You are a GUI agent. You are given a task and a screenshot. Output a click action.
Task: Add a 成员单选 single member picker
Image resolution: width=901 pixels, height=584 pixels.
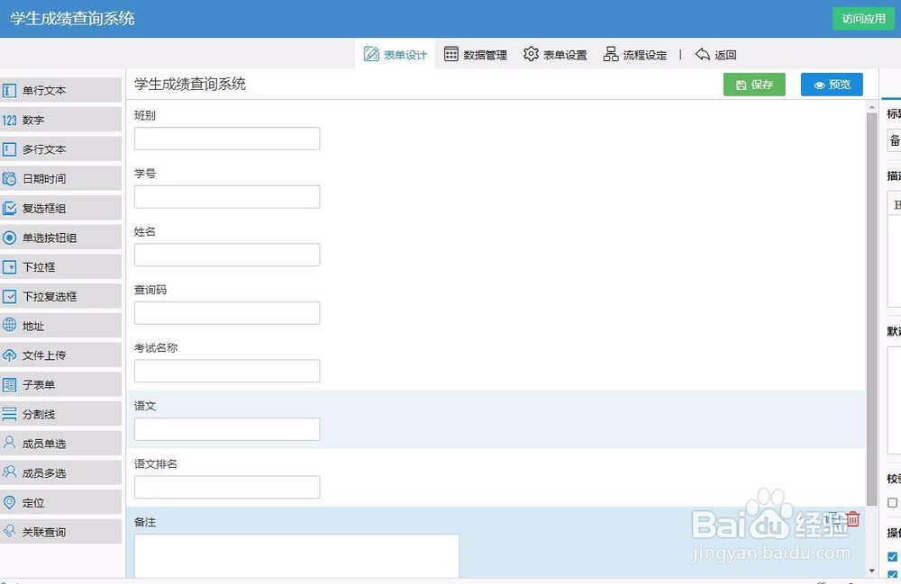coord(60,444)
